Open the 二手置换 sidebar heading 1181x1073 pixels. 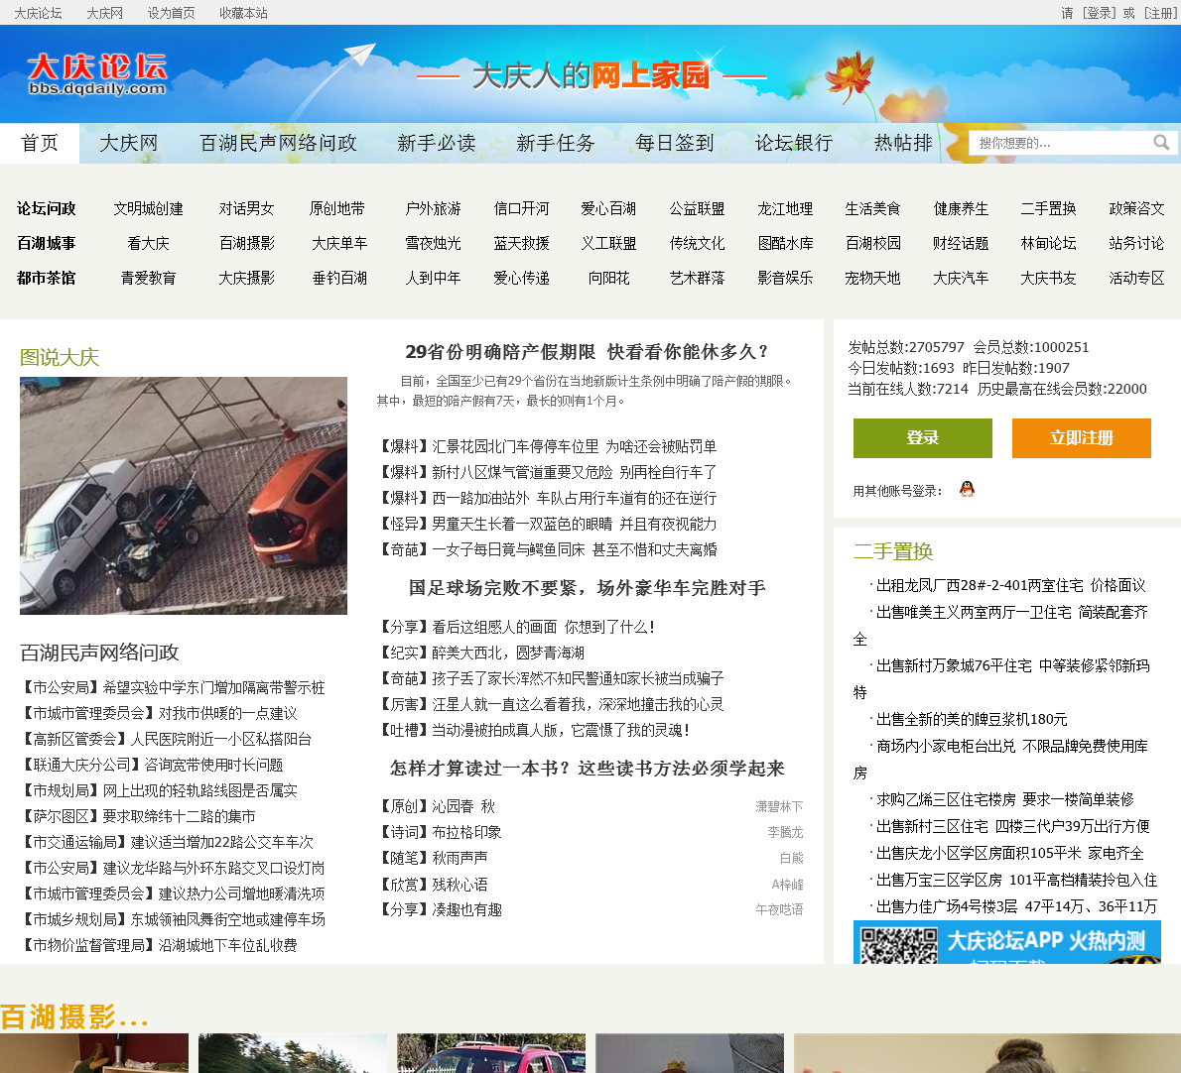[893, 551]
